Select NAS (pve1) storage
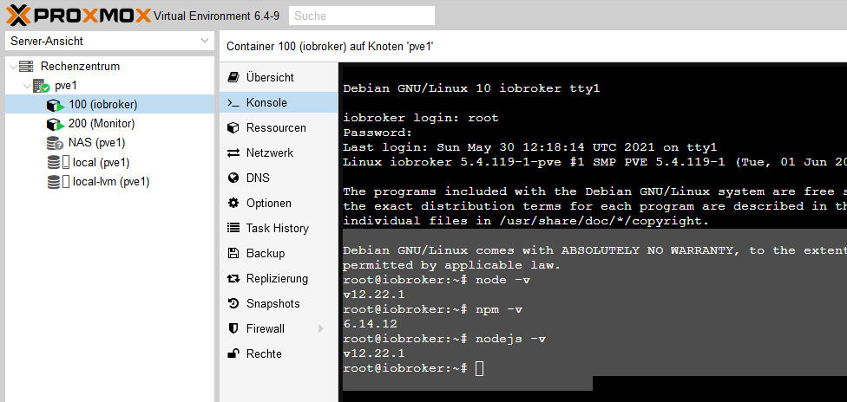 click(109, 143)
